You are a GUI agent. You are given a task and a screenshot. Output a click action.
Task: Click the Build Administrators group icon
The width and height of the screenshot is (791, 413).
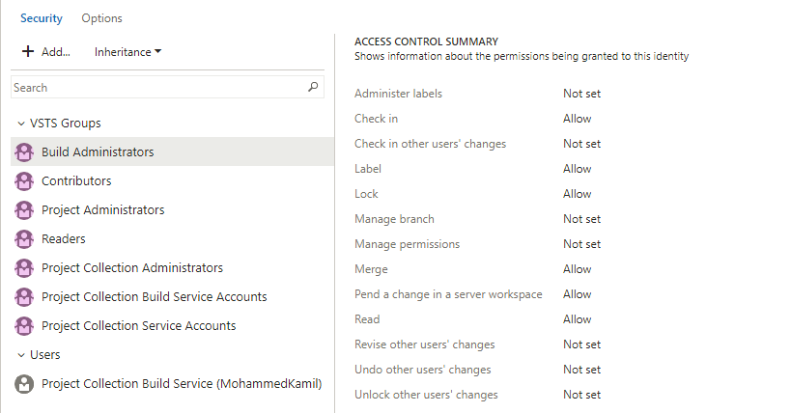pos(24,151)
